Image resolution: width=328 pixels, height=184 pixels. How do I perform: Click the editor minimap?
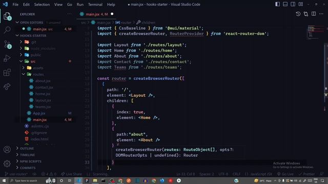315,32
